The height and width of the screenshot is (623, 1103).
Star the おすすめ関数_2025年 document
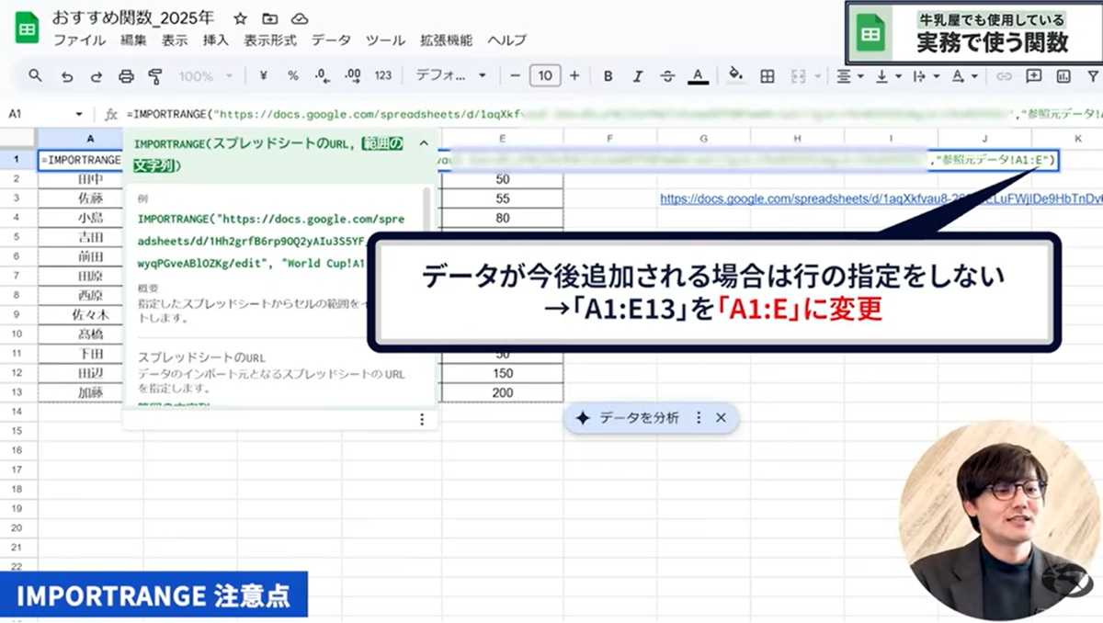pyautogui.click(x=240, y=18)
